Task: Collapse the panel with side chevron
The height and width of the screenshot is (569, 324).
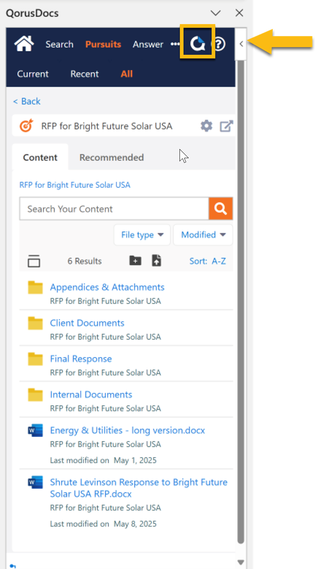Action: pos(241,44)
